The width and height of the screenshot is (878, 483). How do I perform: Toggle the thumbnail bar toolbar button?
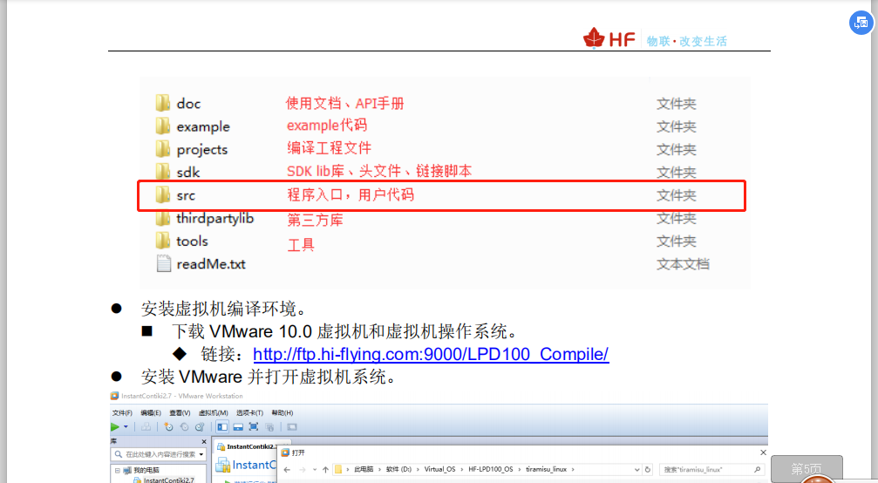click(x=238, y=427)
